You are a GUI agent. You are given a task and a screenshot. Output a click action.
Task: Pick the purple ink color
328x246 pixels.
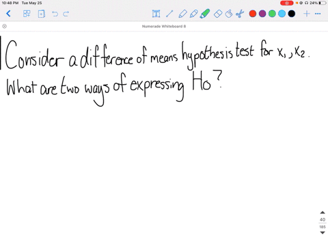click(262, 14)
